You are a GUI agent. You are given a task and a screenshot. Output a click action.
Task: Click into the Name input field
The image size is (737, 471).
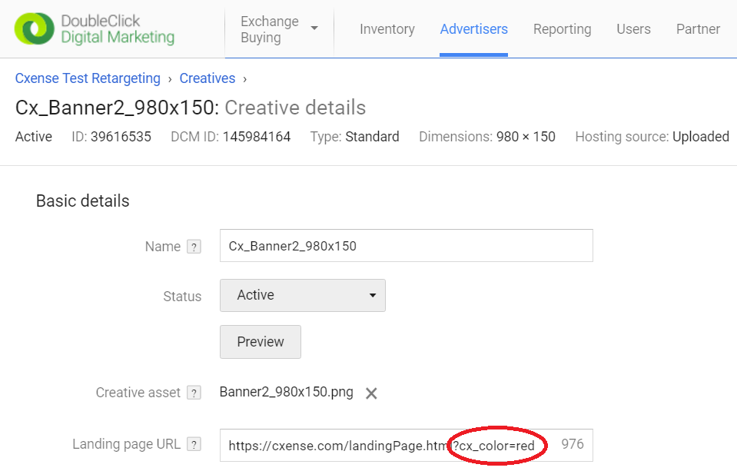(x=406, y=245)
